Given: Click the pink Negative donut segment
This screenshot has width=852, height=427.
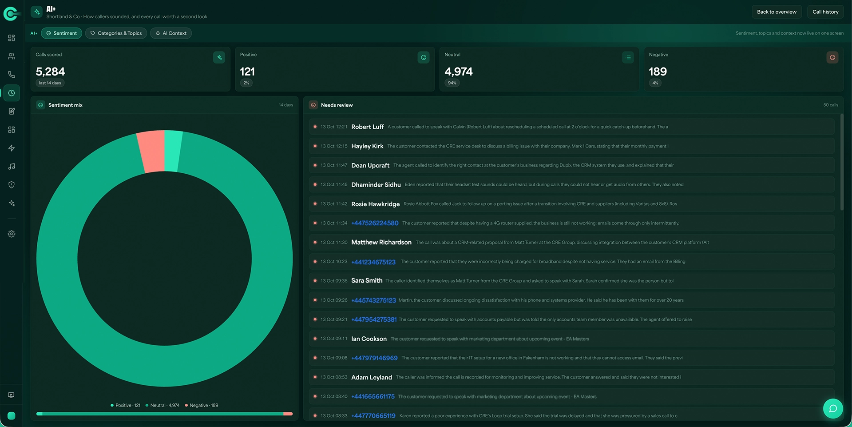Looking at the screenshot, I should pyautogui.click(x=151, y=151).
